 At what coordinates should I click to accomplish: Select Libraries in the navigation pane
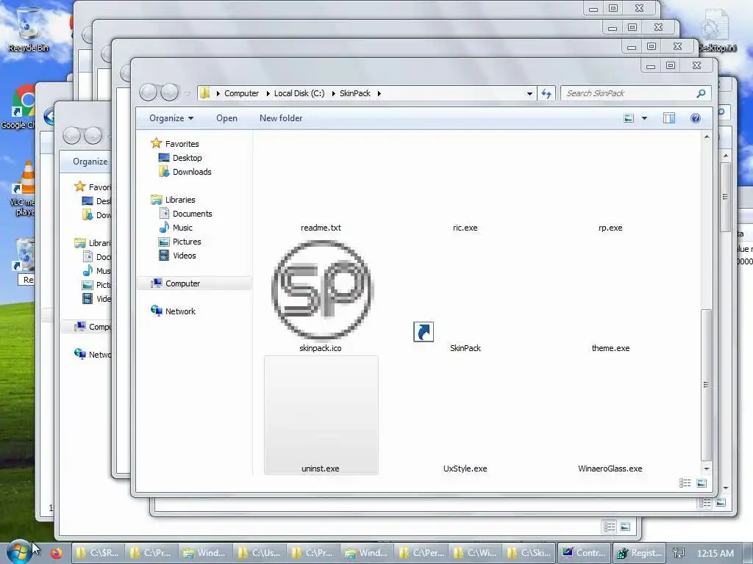(x=180, y=200)
